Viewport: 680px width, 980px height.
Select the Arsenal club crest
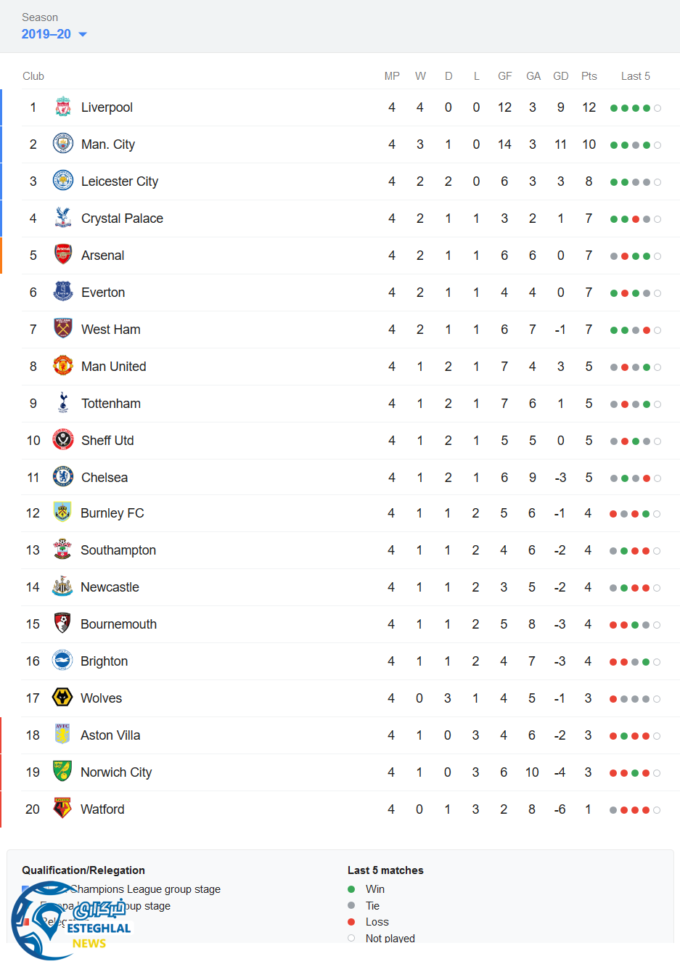tap(63, 255)
